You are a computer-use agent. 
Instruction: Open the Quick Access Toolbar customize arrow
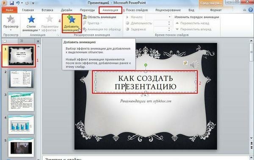(x=33, y=3)
